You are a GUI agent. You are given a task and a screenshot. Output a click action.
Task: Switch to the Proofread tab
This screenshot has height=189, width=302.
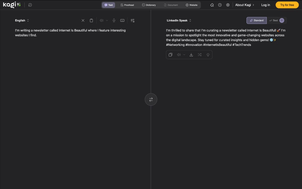pos(127,5)
